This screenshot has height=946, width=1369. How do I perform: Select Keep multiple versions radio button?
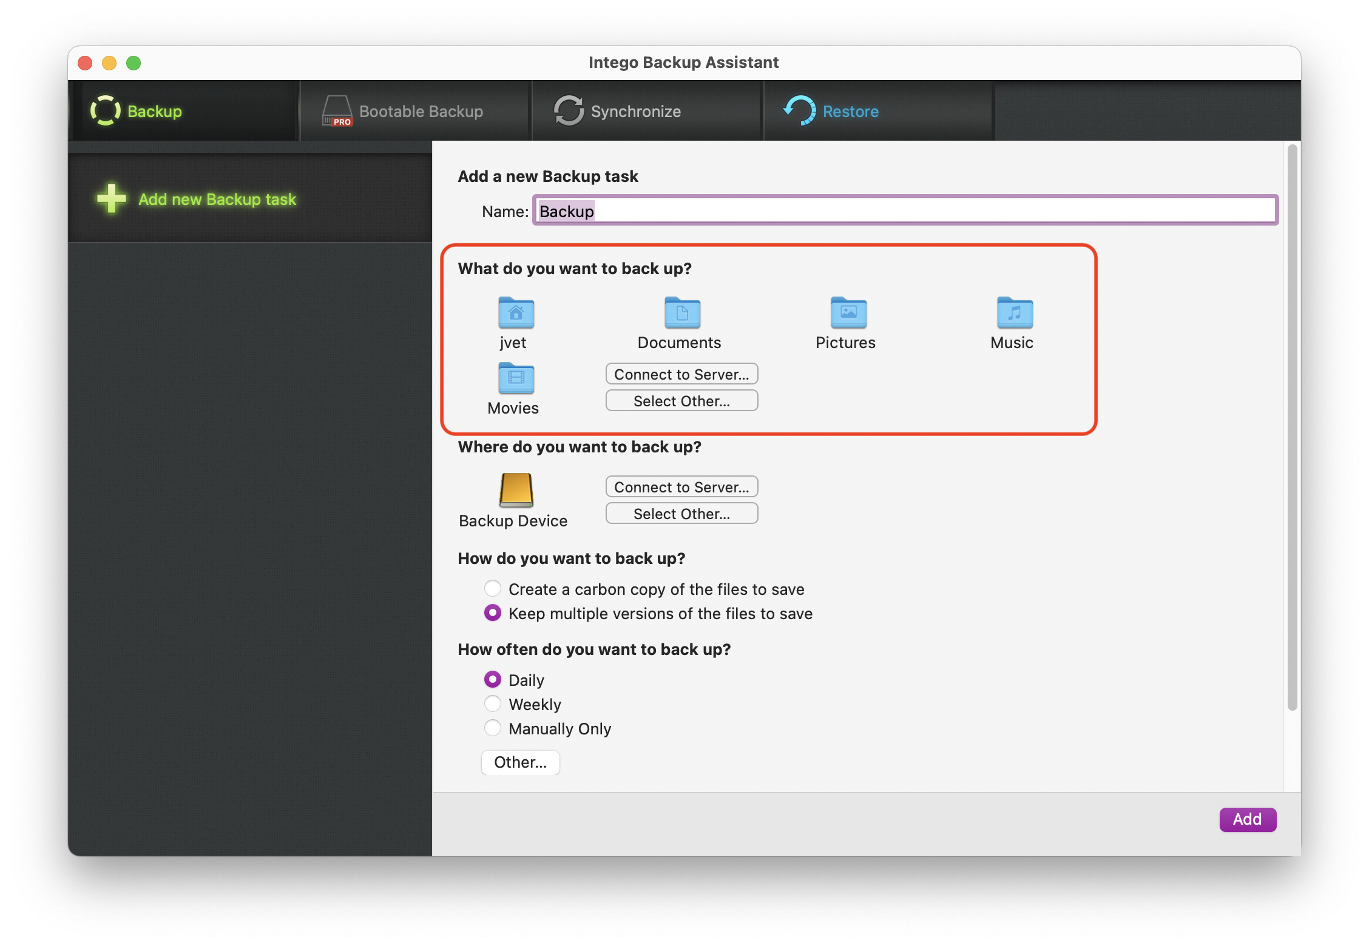[493, 612]
